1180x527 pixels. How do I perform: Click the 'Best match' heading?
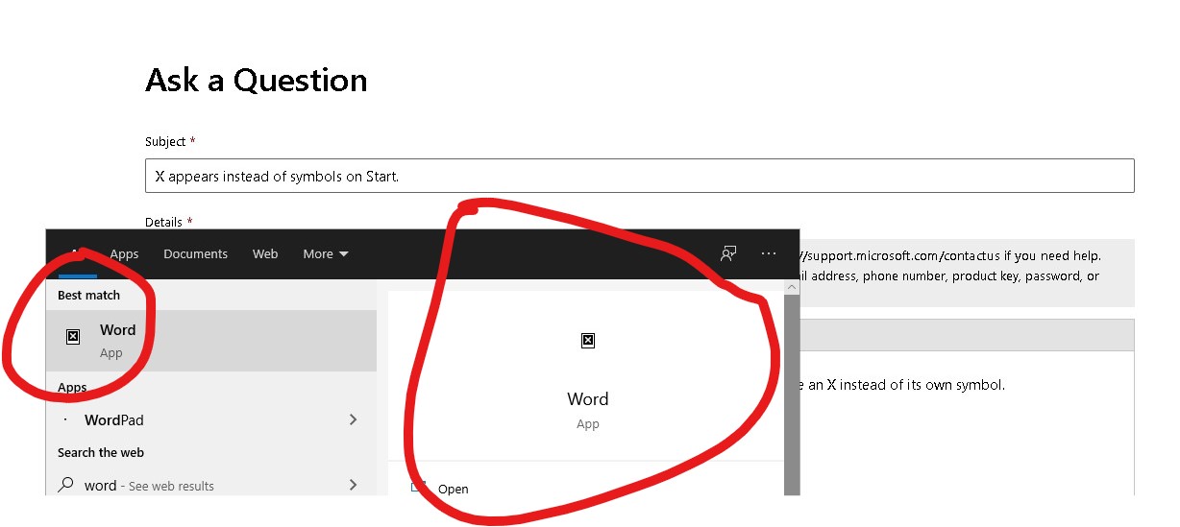tap(88, 295)
